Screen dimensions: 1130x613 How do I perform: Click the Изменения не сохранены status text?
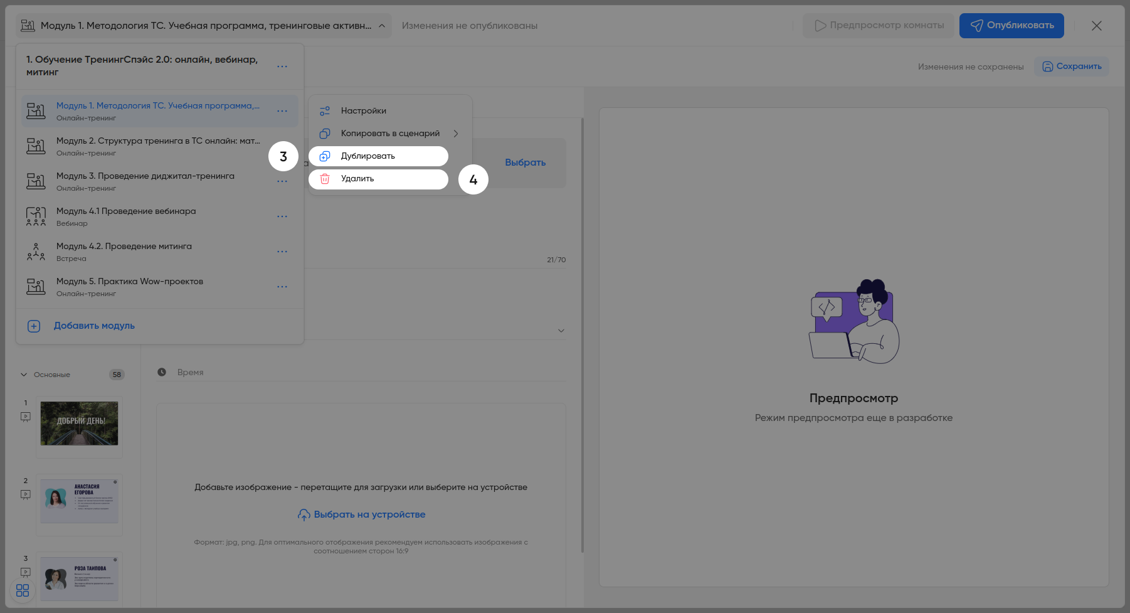(971, 67)
